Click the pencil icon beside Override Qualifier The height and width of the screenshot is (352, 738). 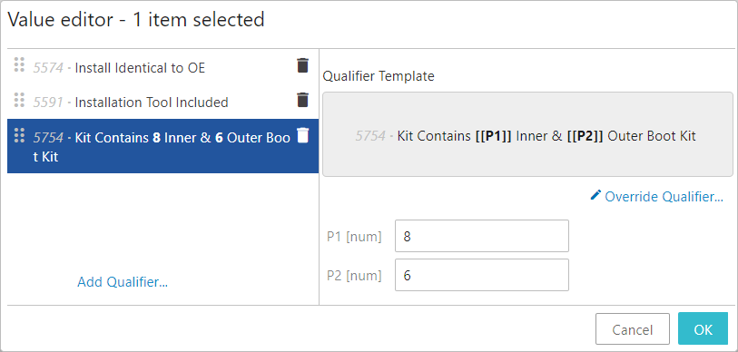tap(595, 195)
